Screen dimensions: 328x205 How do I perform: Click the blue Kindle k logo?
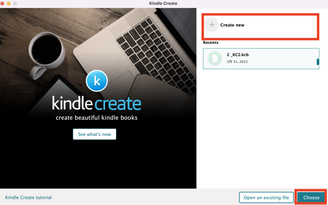coord(97,81)
